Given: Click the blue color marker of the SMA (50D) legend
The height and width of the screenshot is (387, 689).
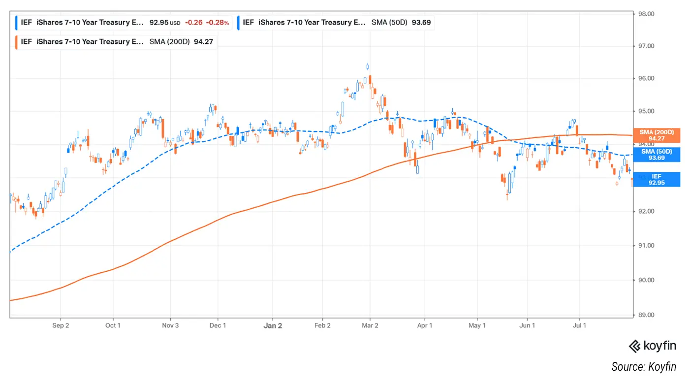Looking at the screenshot, I should (x=239, y=22).
